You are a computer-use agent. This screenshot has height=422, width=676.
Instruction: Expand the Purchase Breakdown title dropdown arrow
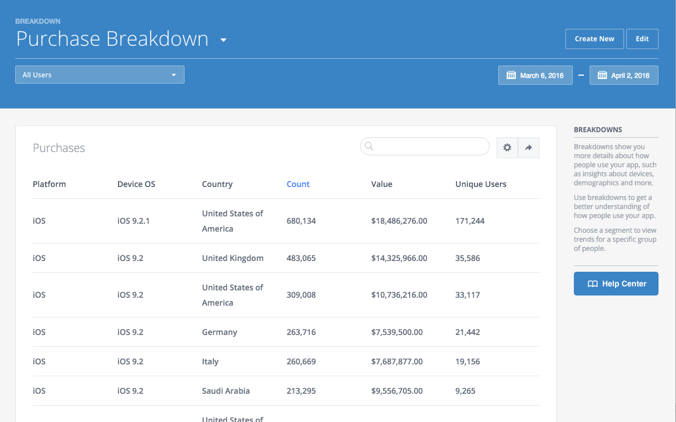(223, 40)
